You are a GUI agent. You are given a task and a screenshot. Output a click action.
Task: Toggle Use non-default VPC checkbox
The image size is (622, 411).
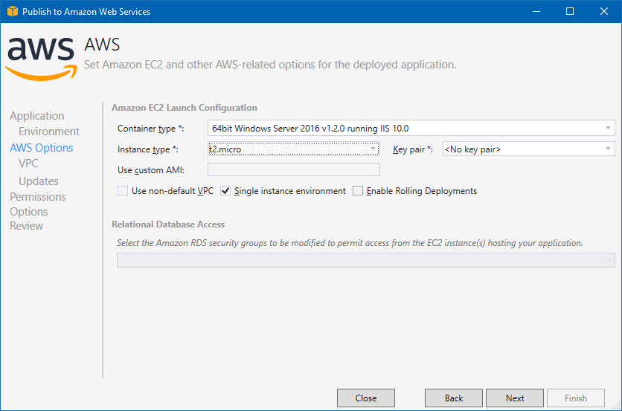123,191
